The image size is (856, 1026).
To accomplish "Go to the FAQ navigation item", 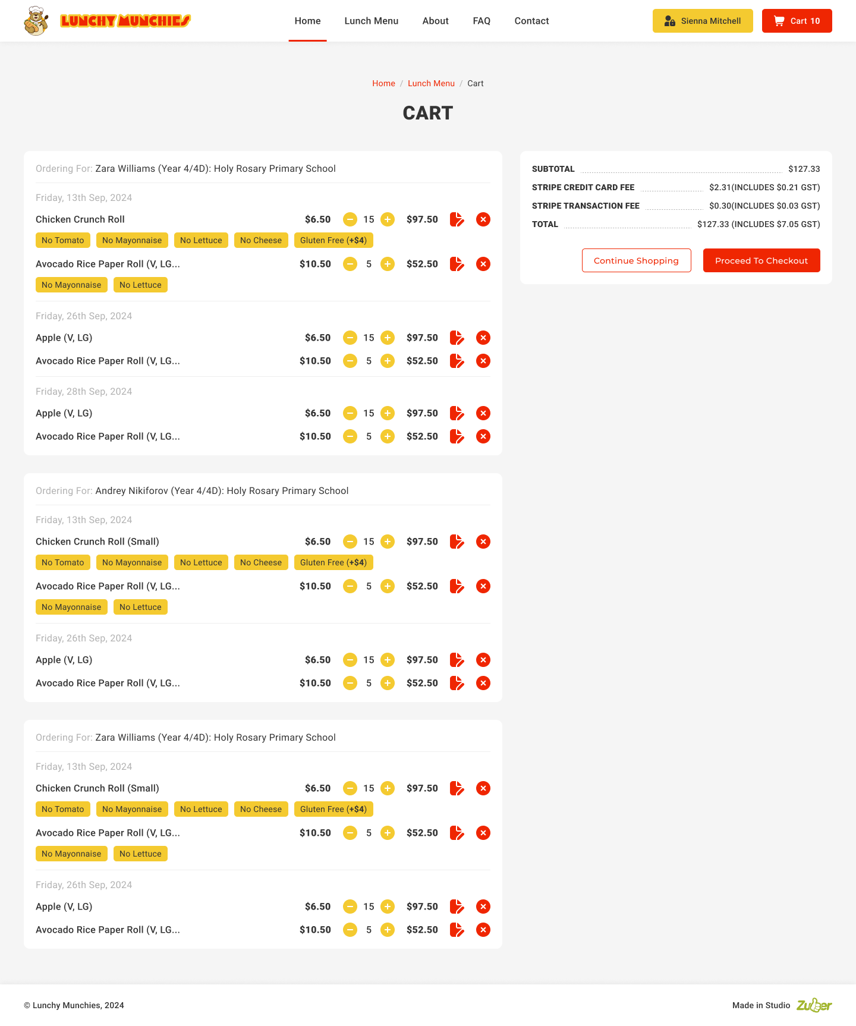I will click(481, 21).
